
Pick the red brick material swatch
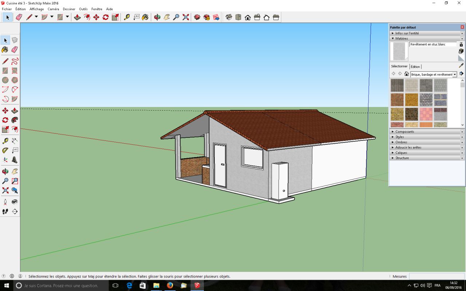[x=397, y=100]
